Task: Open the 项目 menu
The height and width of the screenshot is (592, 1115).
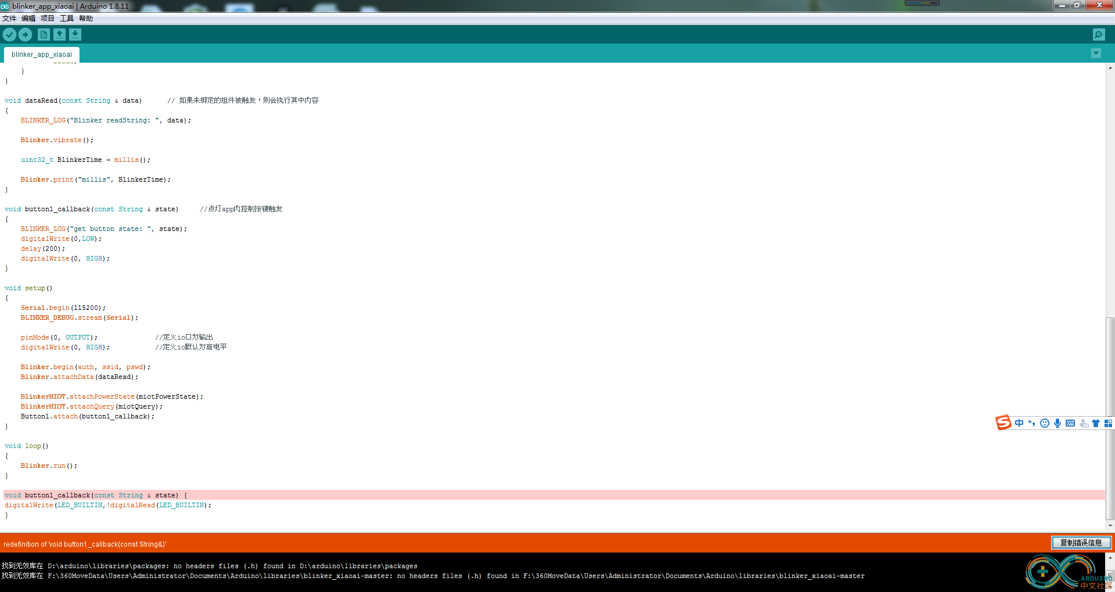Action: pyautogui.click(x=48, y=19)
